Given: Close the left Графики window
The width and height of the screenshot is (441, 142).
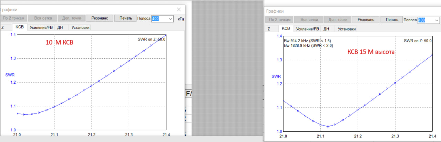Looking at the screenshot, I should [179, 10].
